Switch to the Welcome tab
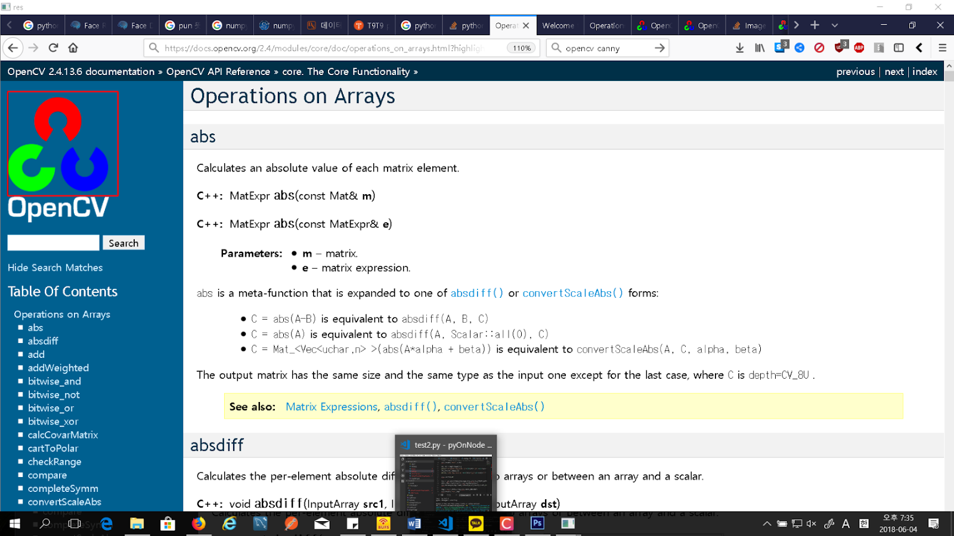 [x=559, y=25]
